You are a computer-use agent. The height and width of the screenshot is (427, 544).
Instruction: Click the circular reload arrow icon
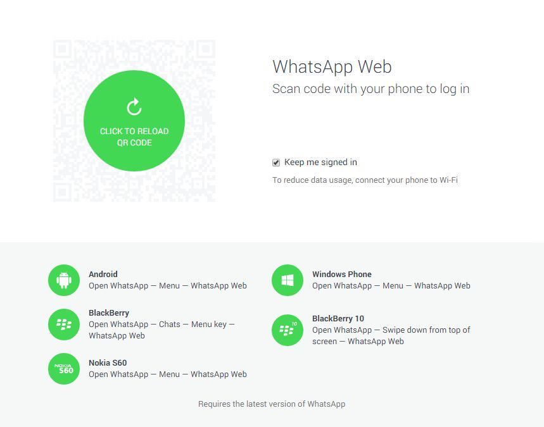[134, 107]
